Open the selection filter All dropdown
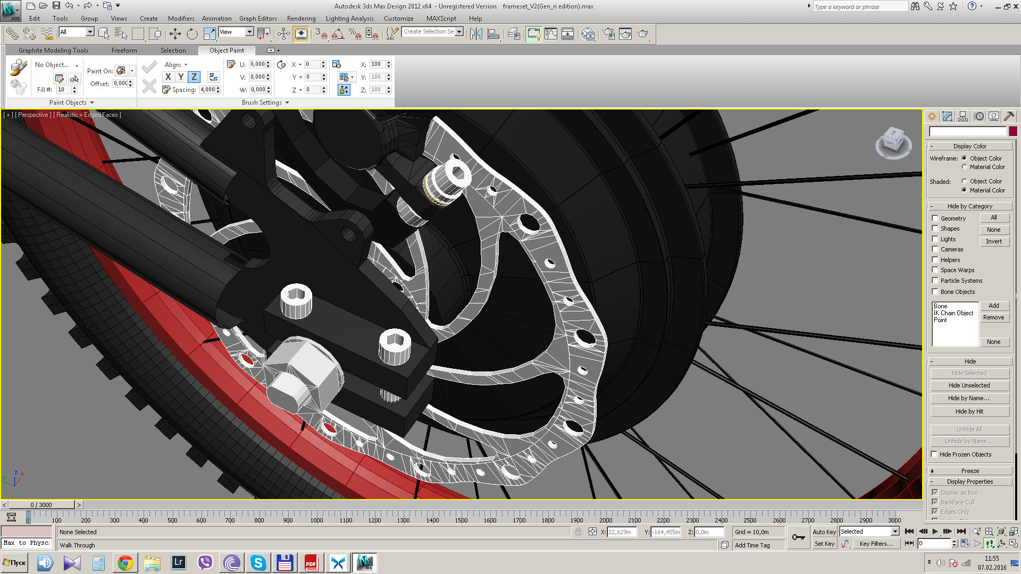Image resolution: width=1021 pixels, height=574 pixels. [x=90, y=32]
